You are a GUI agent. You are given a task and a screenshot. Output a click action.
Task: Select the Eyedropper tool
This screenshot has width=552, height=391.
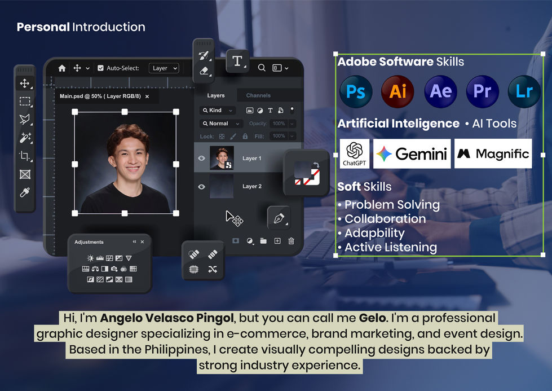[x=25, y=192]
